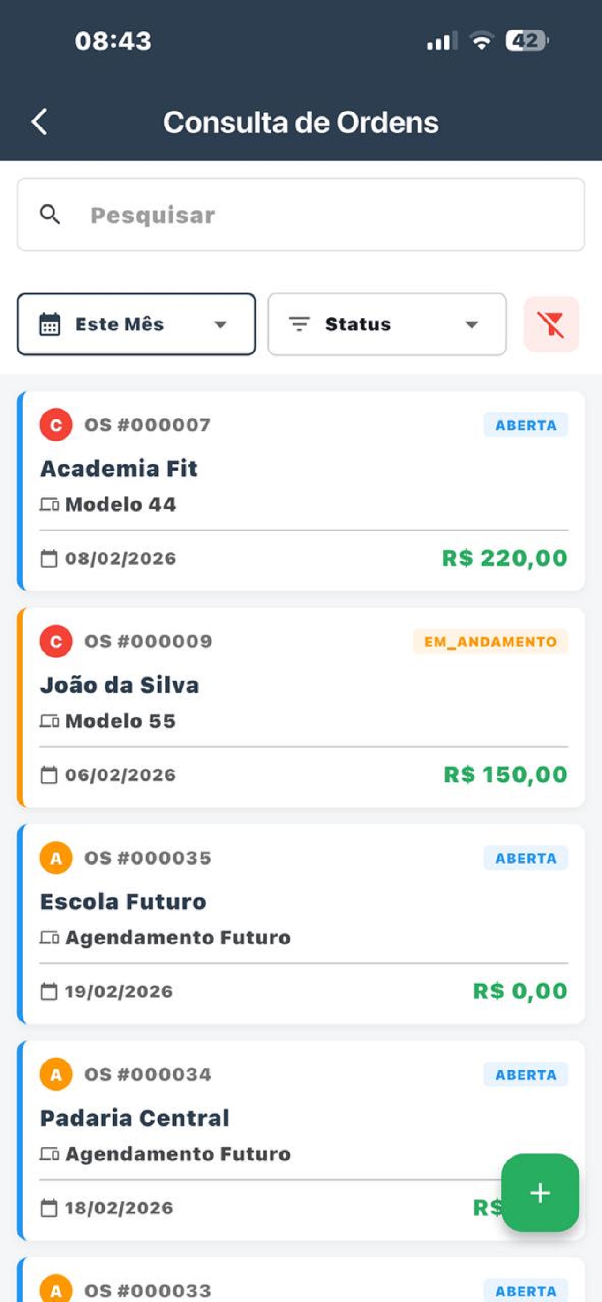Click the search magnifier icon
Viewport: 602px width, 1302px height.
tap(50, 214)
